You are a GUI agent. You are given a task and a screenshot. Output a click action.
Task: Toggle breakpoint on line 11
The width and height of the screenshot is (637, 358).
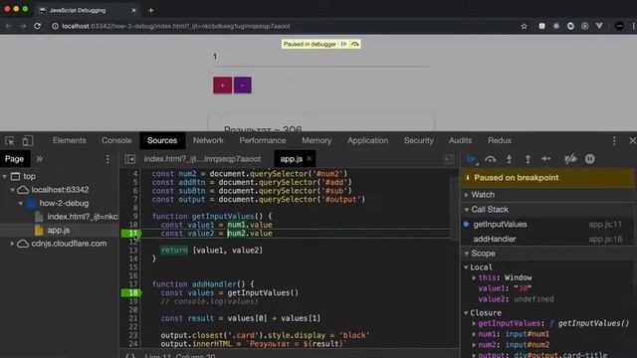(131, 234)
